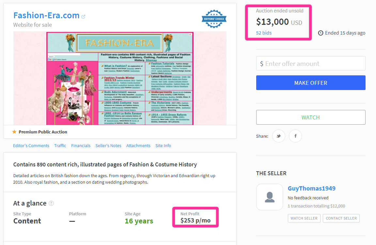Select the '$13,000 USD' price text
Viewport: 376px width, 245px height.
pyautogui.click(x=279, y=22)
